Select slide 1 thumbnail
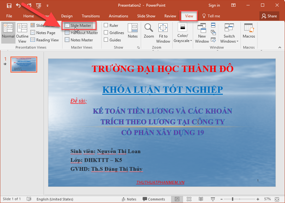 click(24, 64)
